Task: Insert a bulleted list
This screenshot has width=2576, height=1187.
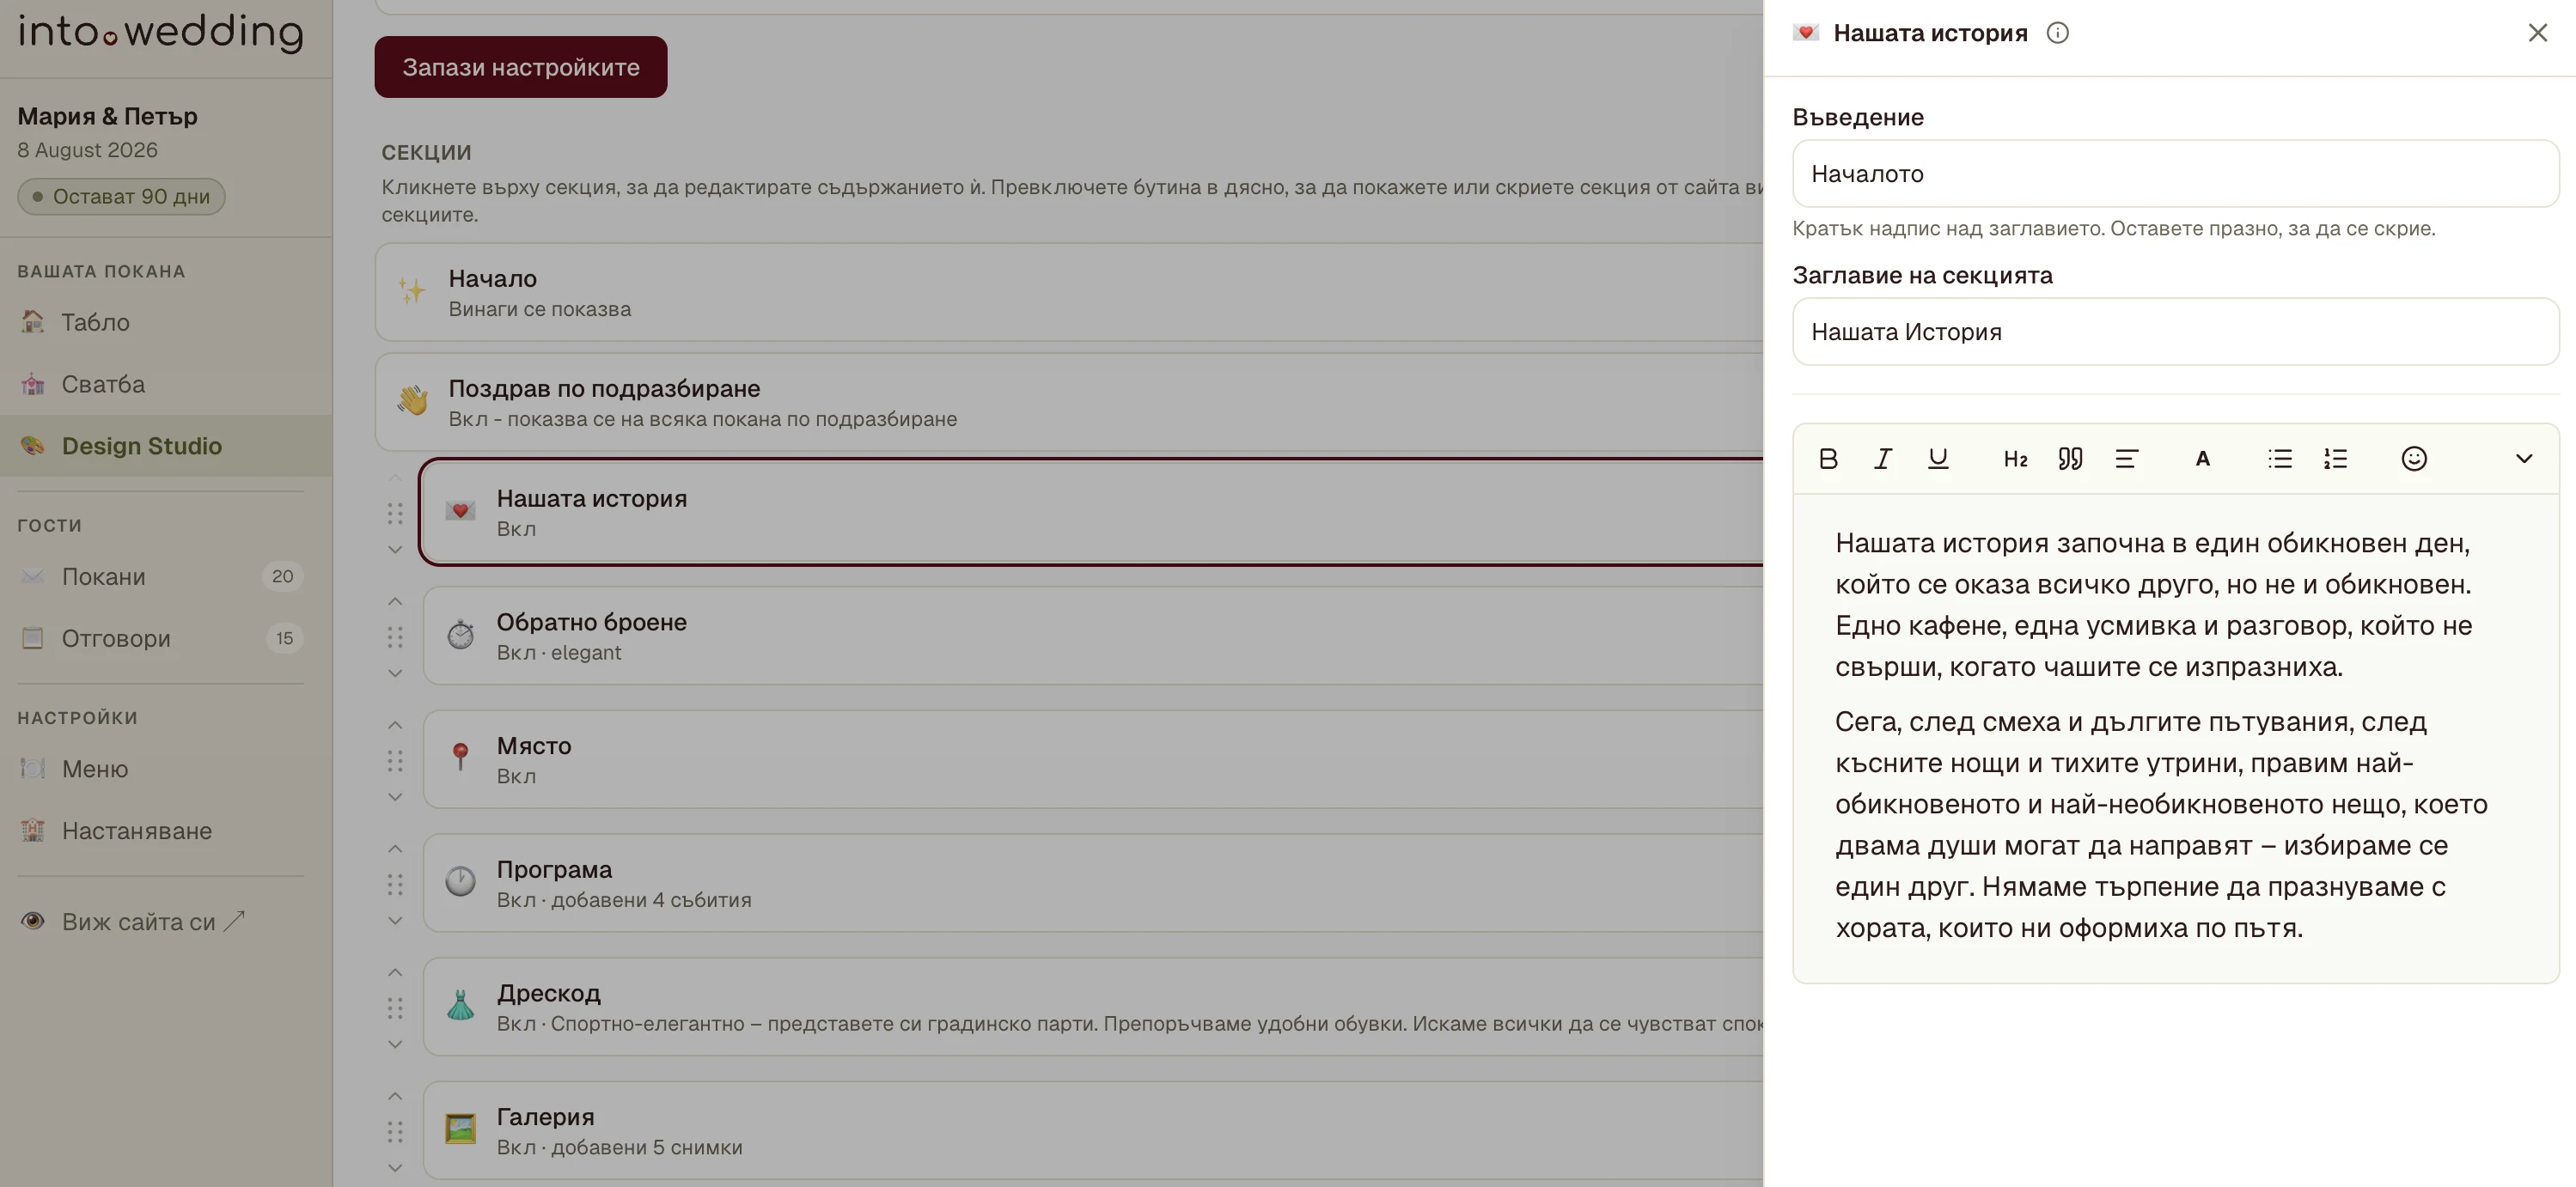Action: (x=2280, y=459)
